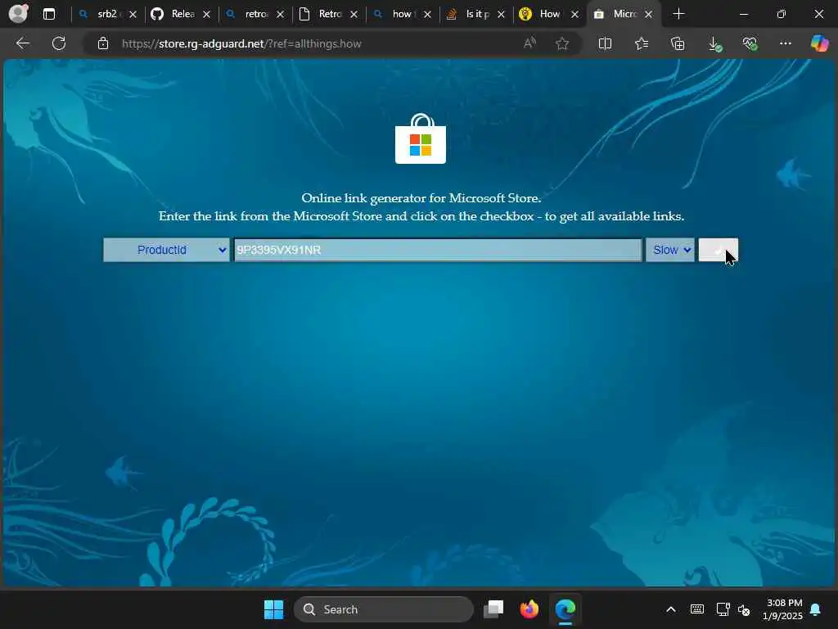838x629 pixels.
Task: Expand the ProductId type dropdown
Action: click(x=166, y=250)
